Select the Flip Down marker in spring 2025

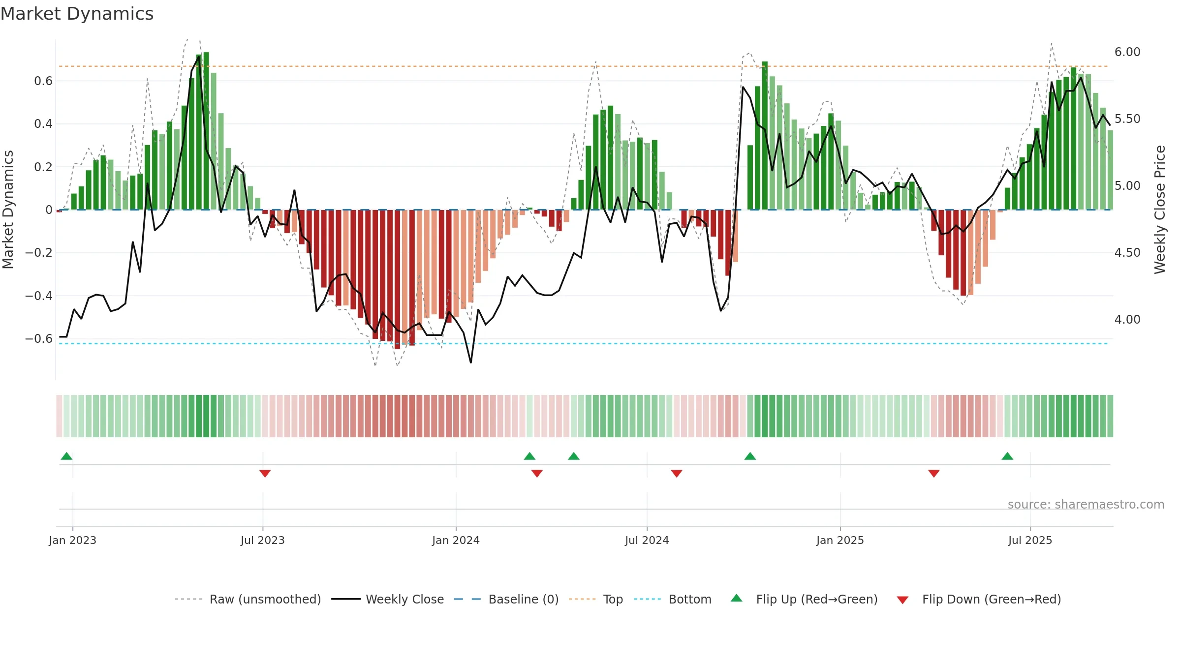934,473
